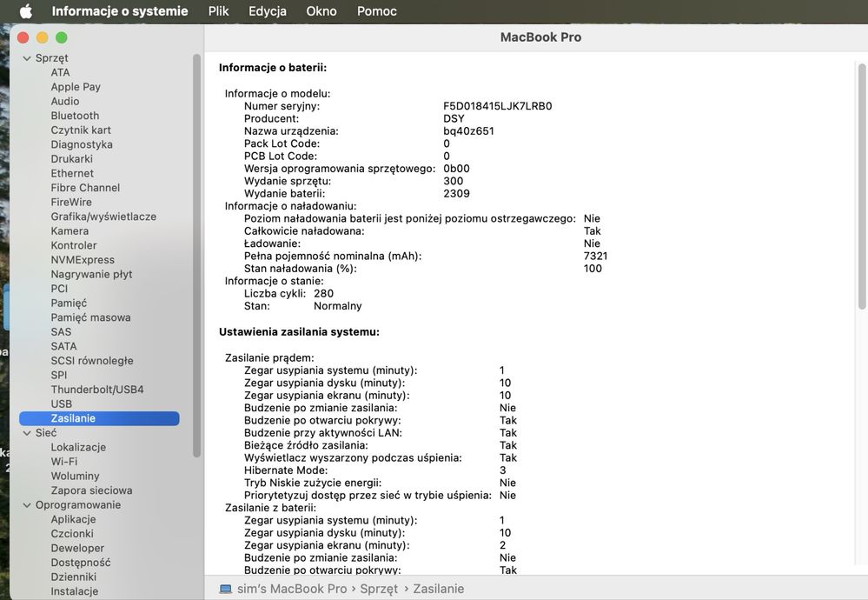Open the Apple menu
The height and width of the screenshot is (600, 868).
coord(25,11)
